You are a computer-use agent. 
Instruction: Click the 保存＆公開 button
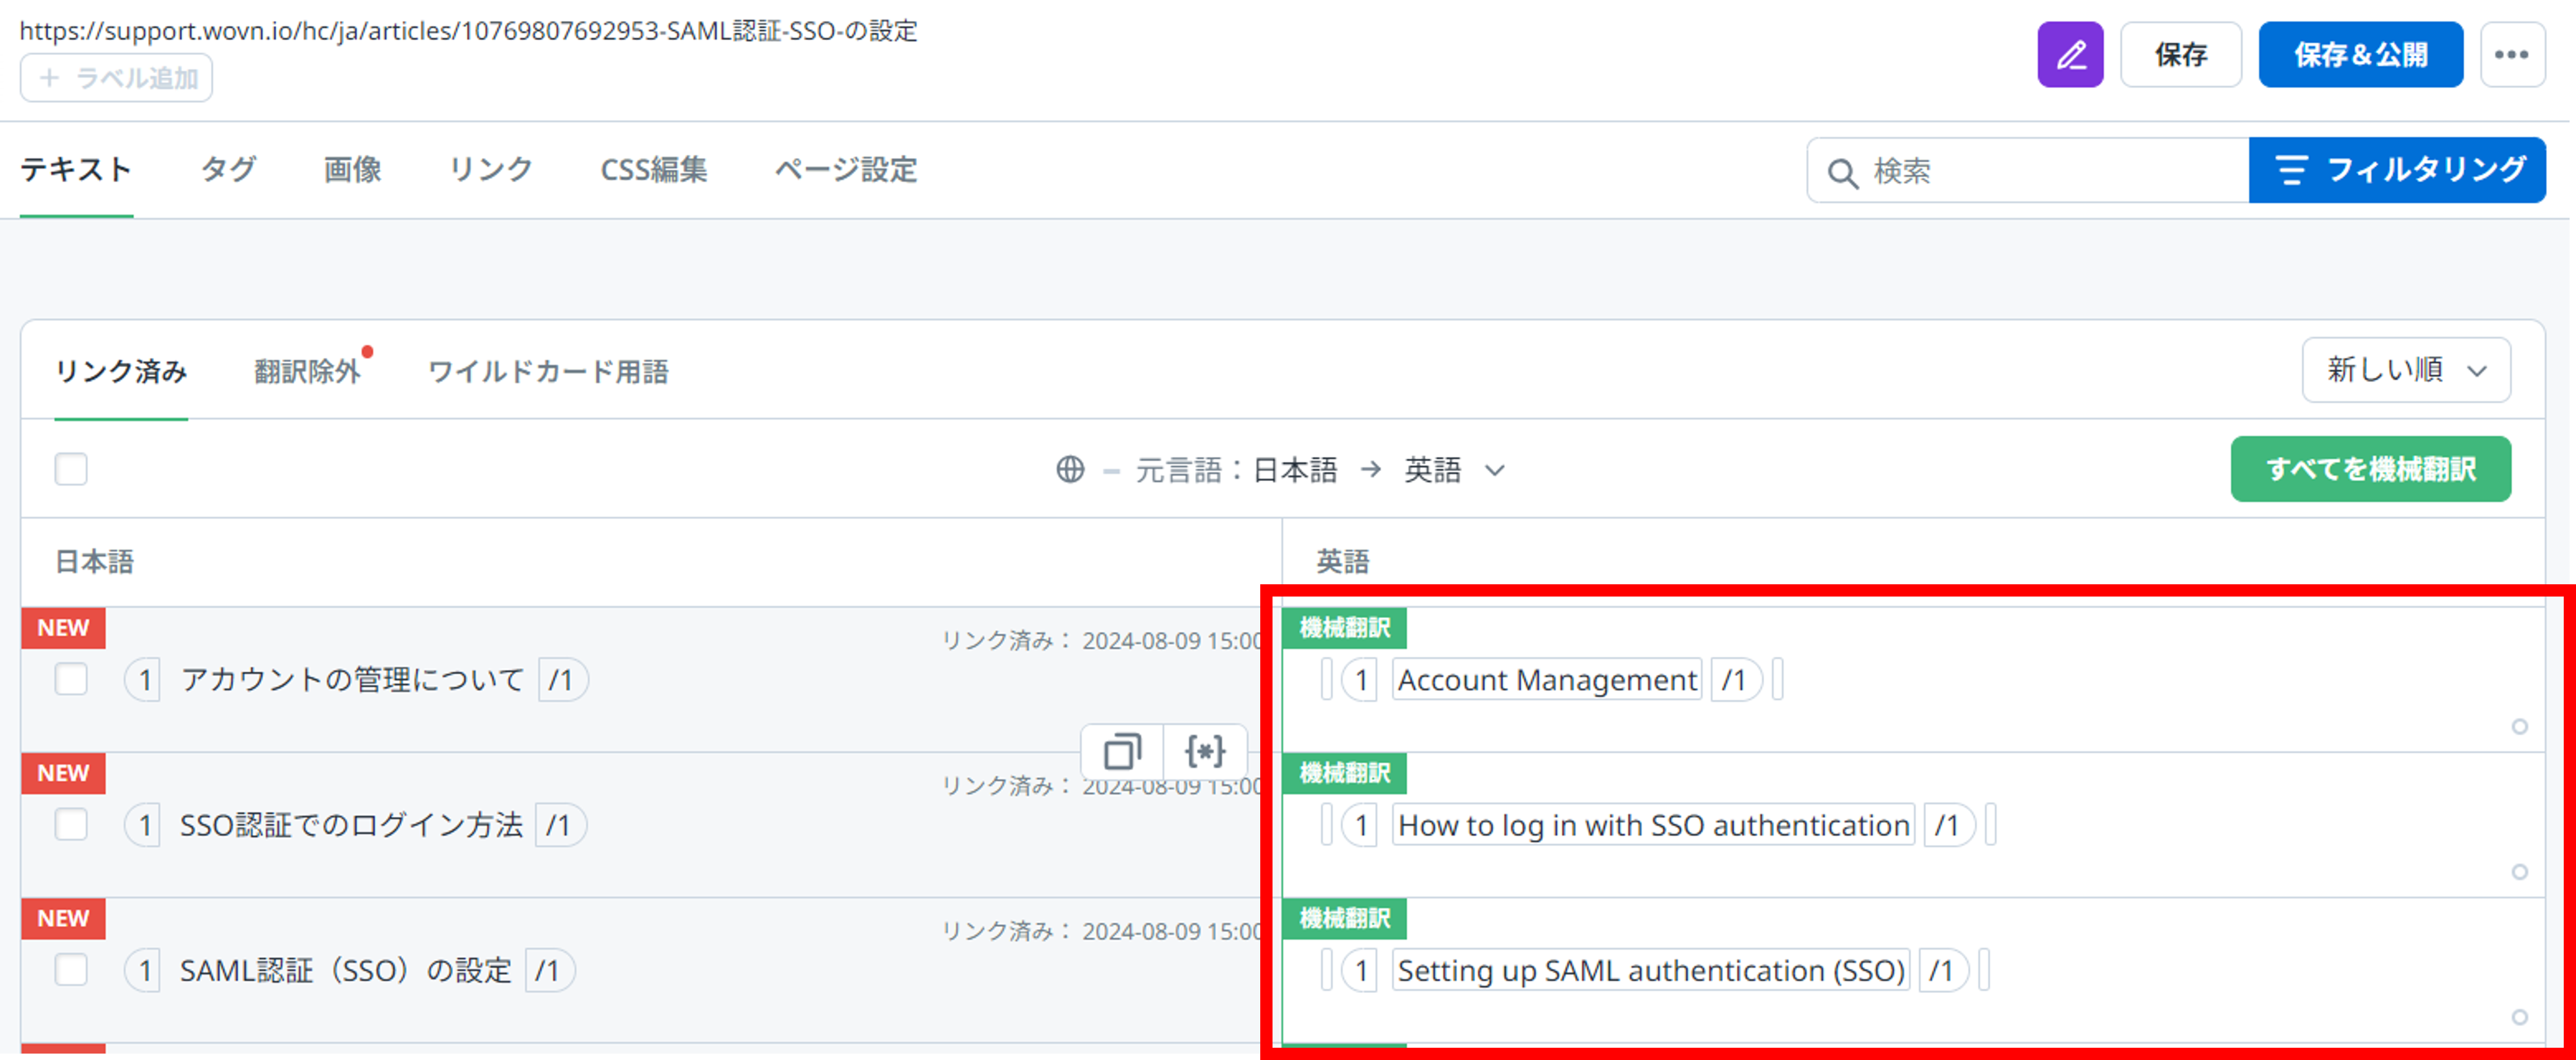[x=2360, y=54]
